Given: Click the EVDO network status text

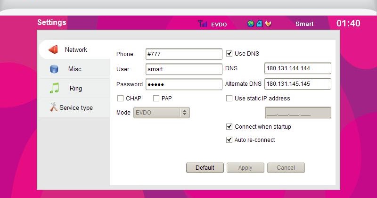Looking at the screenshot, I should pos(219,25).
